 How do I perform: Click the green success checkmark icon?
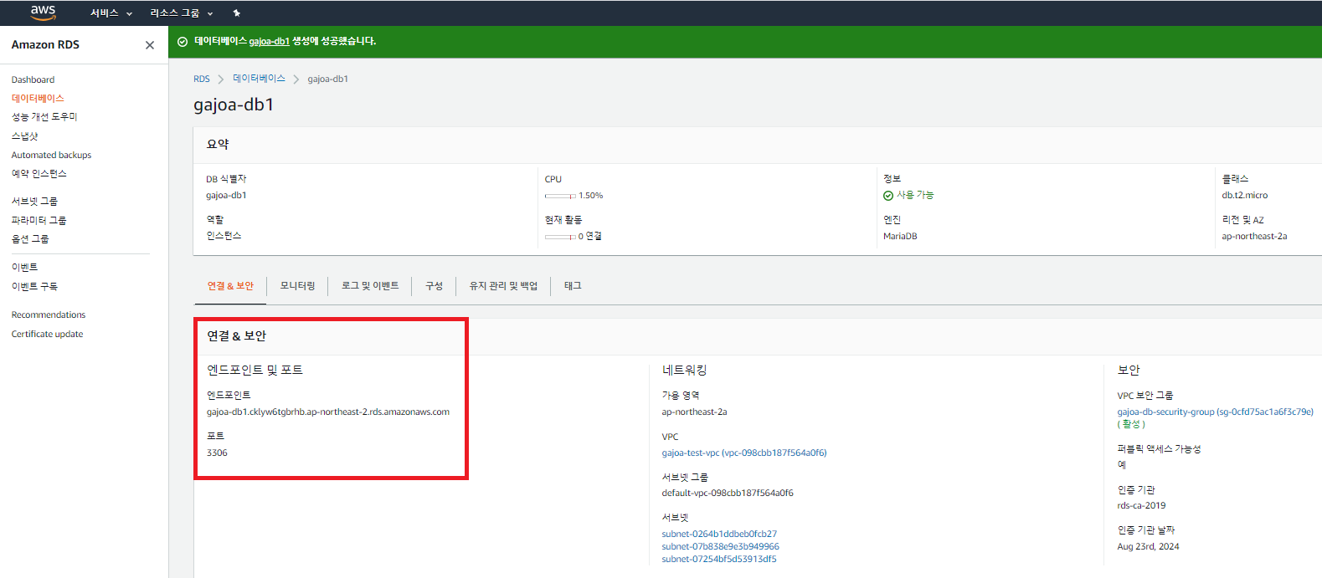[x=183, y=42]
